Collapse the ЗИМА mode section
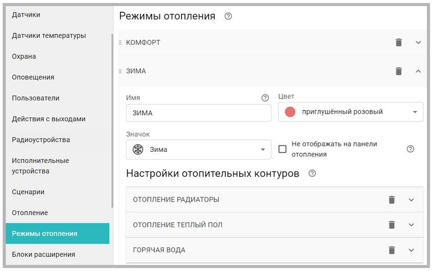The width and height of the screenshot is (433, 271). (x=419, y=71)
